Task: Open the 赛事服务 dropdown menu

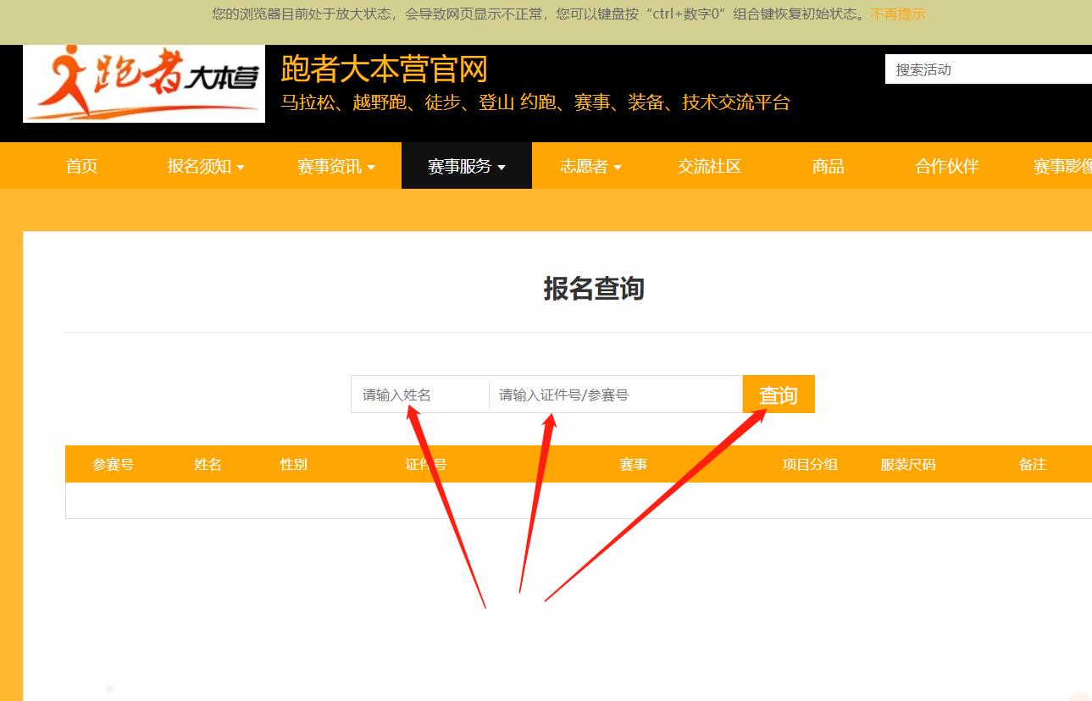Action: [x=467, y=166]
